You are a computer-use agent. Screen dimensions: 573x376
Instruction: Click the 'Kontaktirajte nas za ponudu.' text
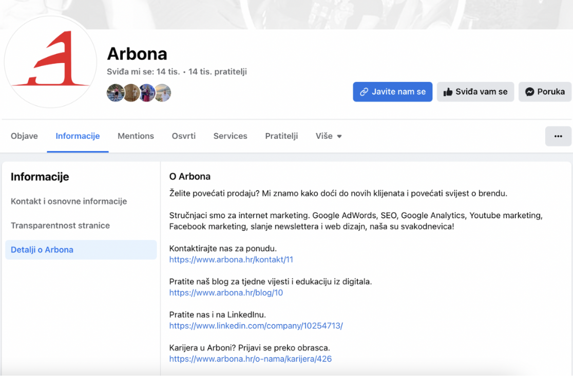click(x=223, y=248)
